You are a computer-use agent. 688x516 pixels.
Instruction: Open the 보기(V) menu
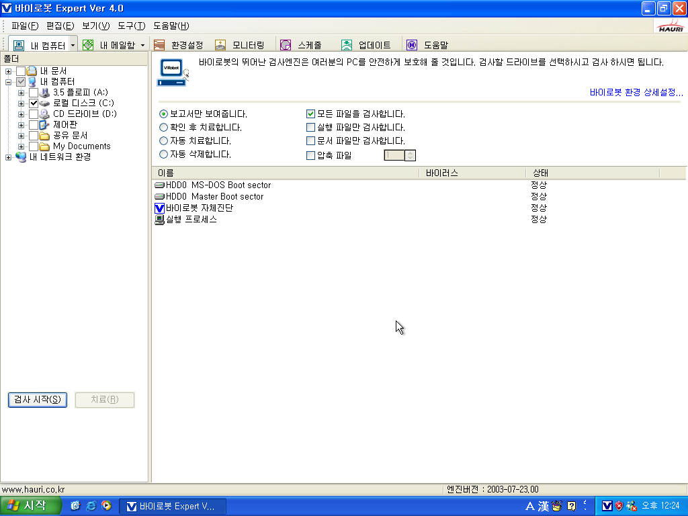pos(95,26)
